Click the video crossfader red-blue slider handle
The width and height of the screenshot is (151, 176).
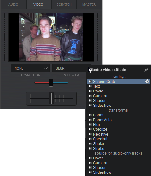click(x=51, y=83)
